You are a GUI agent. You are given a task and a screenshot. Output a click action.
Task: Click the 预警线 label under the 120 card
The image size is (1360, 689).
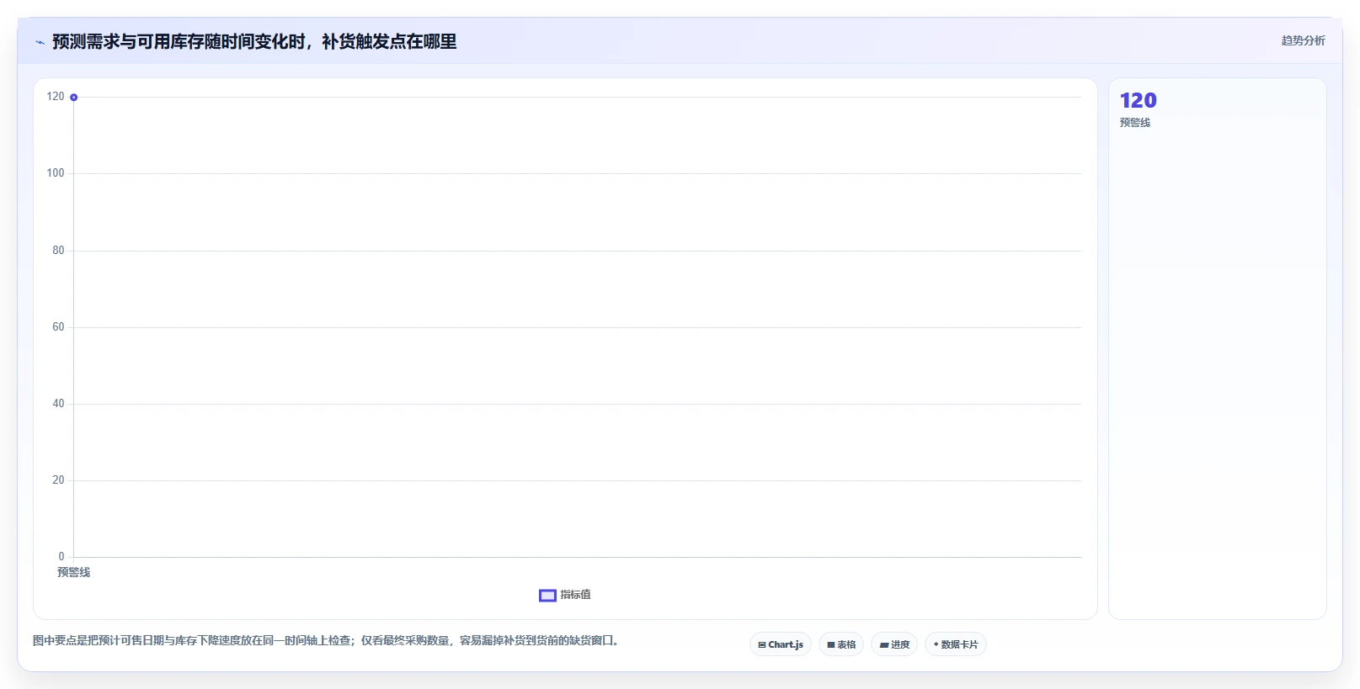pyautogui.click(x=1135, y=123)
